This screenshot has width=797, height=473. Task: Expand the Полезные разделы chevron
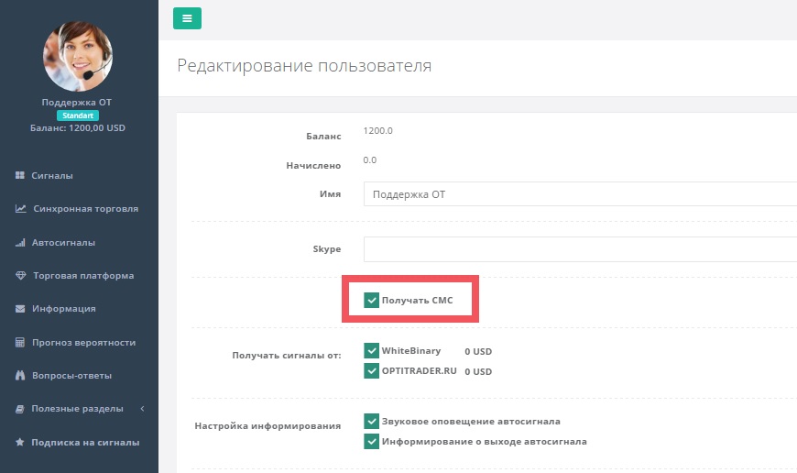[142, 409]
